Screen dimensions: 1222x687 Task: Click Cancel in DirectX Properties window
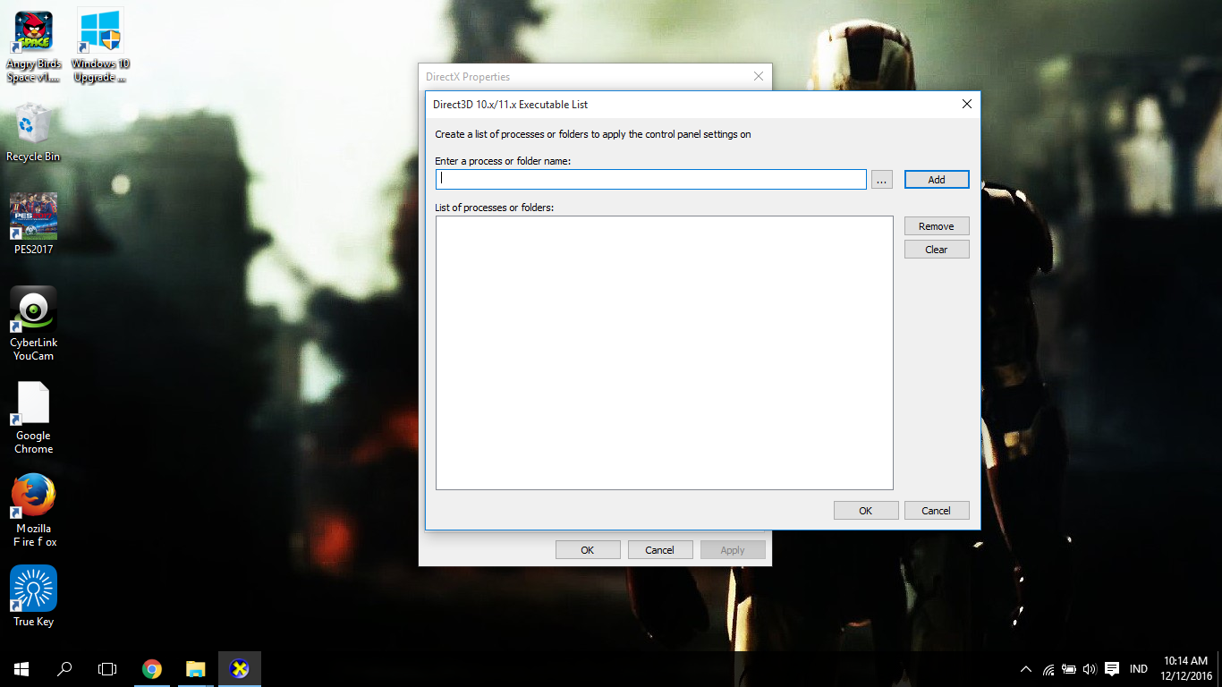[x=660, y=550]
